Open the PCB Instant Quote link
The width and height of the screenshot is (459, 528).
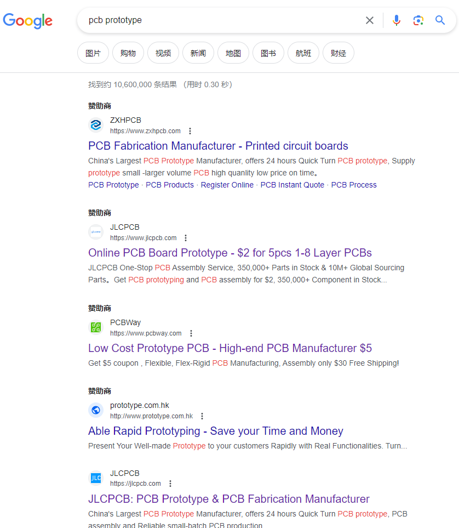click(x=292, y=185)
